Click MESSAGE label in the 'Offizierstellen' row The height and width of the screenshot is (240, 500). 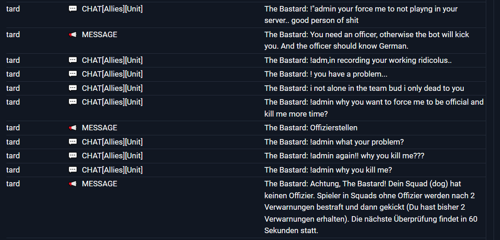[x=99, y=128]
